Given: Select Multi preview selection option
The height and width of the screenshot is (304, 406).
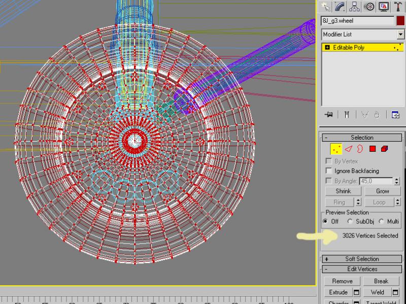Looking at the screenshot, I should point(382,222).
